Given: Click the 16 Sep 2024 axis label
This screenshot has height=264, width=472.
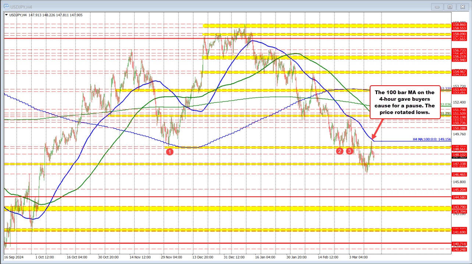Looking at the screenshot, I should coord(14,258).
